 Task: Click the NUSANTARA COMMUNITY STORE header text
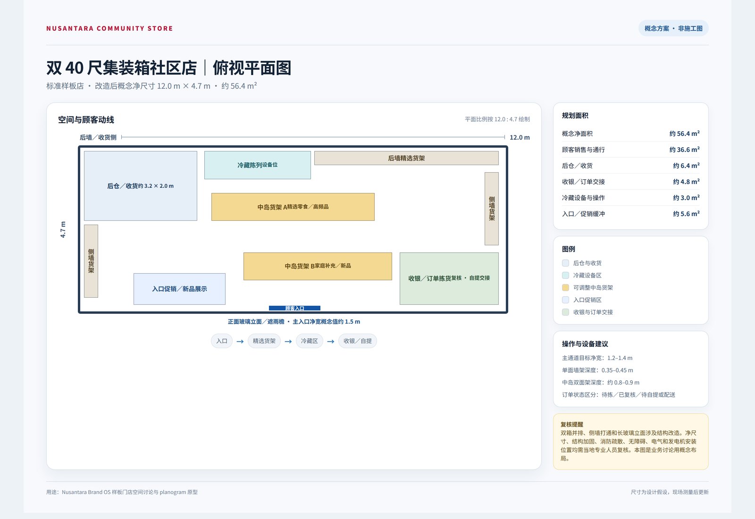click(x=109, y=28)
